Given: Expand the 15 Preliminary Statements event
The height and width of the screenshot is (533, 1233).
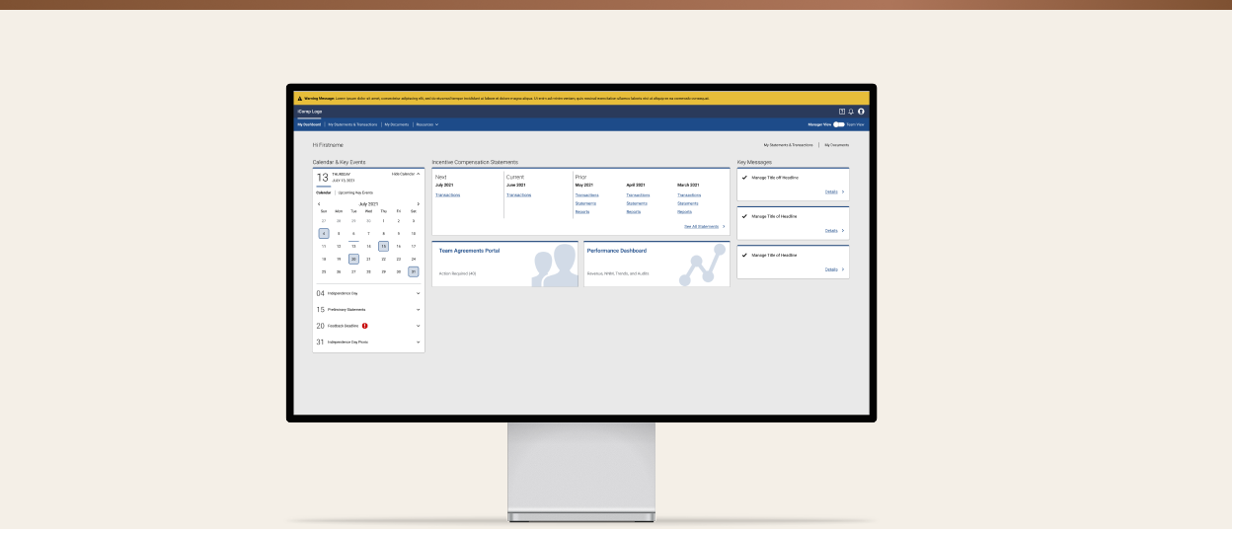Looking at the screenshot, I should point(418,310).
